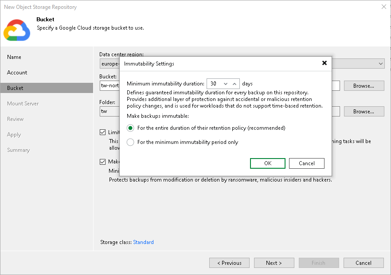Go back with the Previous button
The image size is (391, 275).
[229, 263]
